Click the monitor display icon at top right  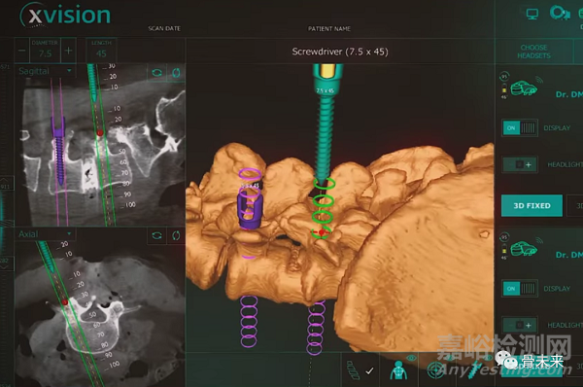[532, 15]
